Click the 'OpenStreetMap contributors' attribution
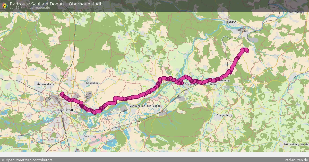Viewport: 309px width, 162px height. (27, 160)
